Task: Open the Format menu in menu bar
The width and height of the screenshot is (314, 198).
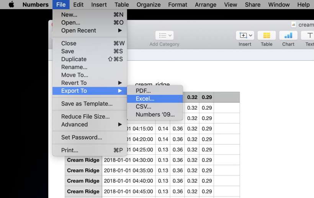Action: [x=178, y=5]
